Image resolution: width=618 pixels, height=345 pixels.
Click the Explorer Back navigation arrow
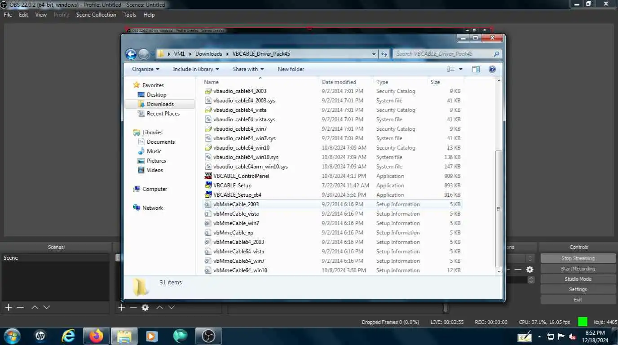[131, 54]
